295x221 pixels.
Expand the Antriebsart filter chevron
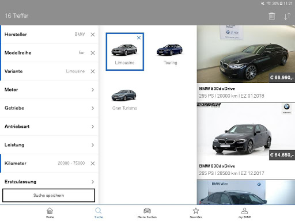[x=93, y=127]
